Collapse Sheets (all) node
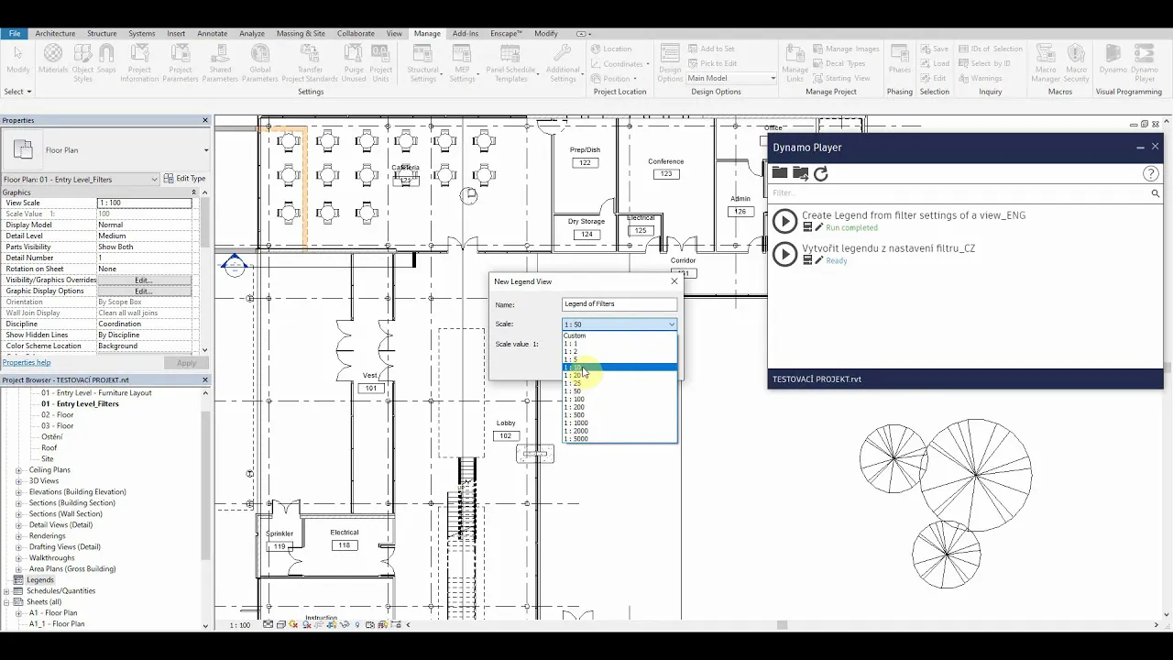Viewport: 1173px width, 660px height. coord(6,601)
